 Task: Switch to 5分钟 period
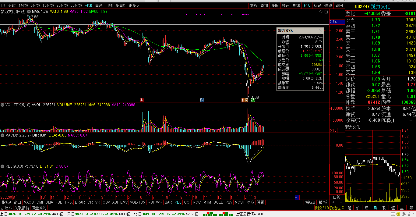pos(35,5)
